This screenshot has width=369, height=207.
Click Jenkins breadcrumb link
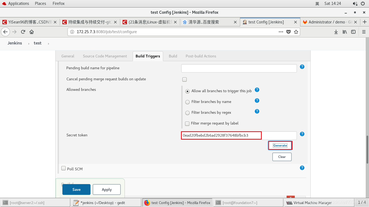[15, 43]
